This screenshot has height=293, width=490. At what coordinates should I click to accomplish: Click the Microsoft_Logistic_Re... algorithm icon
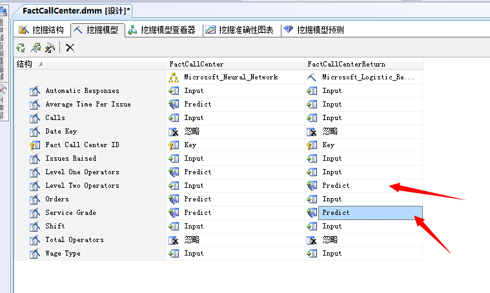312,77
